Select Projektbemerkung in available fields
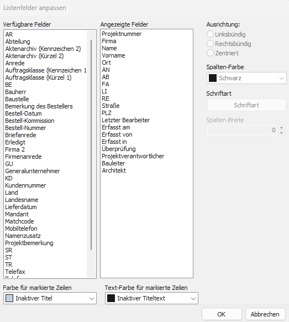Image resolution: width=289 pixels, height=322 pixels. [29, 243]
